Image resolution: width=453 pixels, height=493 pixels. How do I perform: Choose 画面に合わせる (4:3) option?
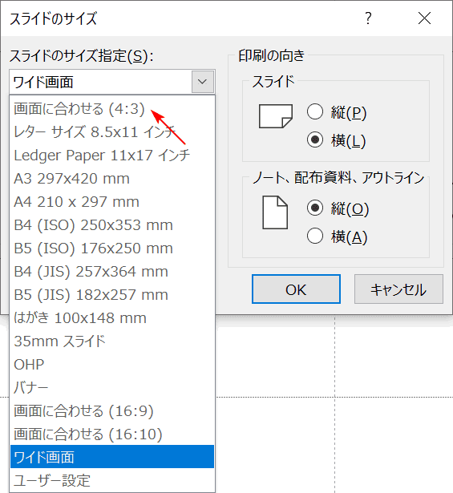coord(112,108)
